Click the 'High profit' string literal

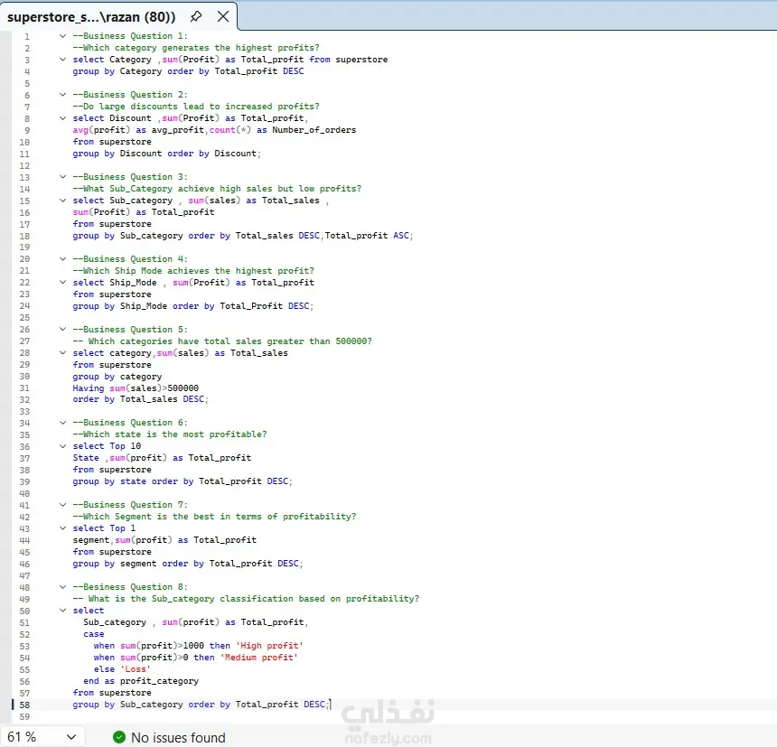pyautogui.click(x=269, y=646)
